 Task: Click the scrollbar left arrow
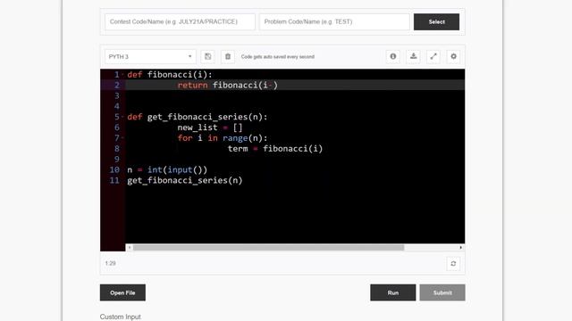129,248
